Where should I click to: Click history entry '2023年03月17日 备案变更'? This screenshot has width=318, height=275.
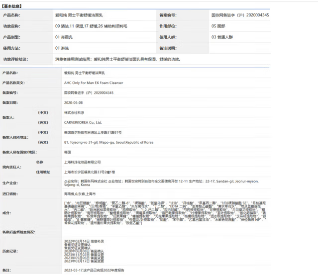[84, 261]
